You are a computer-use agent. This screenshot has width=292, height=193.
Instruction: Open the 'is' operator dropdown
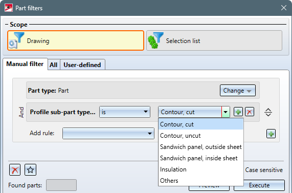(x=125, y=112)
